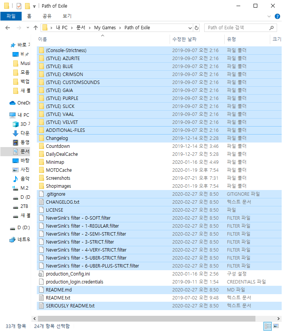Click the .gitignore file icon

tap(41, 194)
